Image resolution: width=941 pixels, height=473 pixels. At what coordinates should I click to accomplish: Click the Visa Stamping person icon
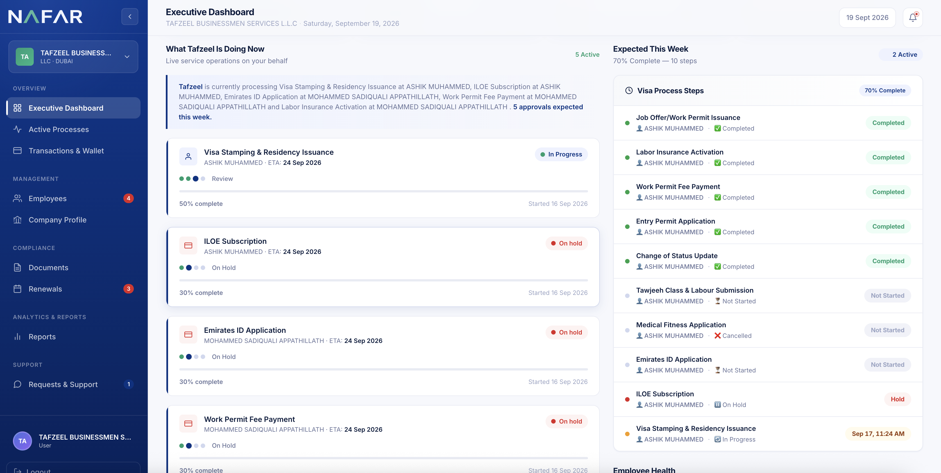[188, 156]
